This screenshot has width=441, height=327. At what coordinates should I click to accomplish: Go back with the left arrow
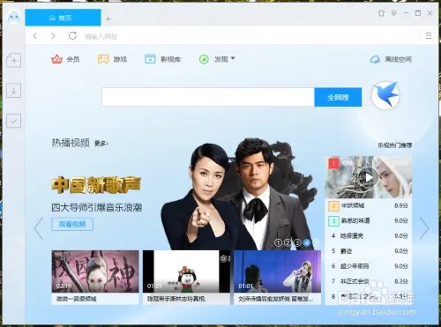[35, 36]
